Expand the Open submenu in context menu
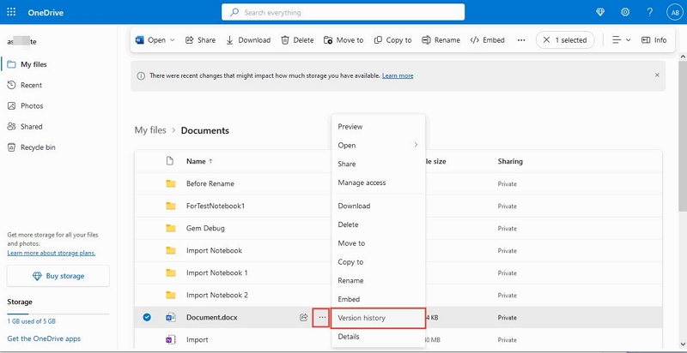The width and height of the screenshot is (687, 353). tap(378, 145)
